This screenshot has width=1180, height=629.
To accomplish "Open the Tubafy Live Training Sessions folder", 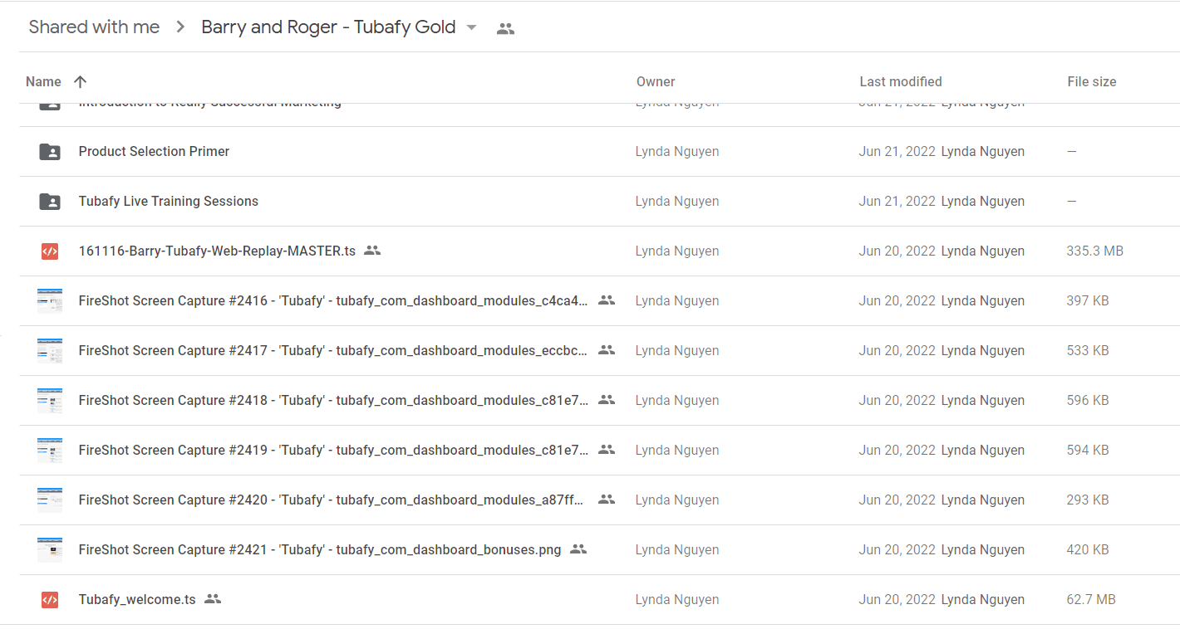I will pos(169,201).
